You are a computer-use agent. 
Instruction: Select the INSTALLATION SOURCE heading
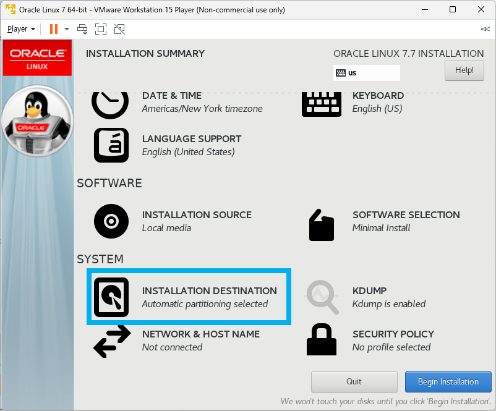[197, 214]
